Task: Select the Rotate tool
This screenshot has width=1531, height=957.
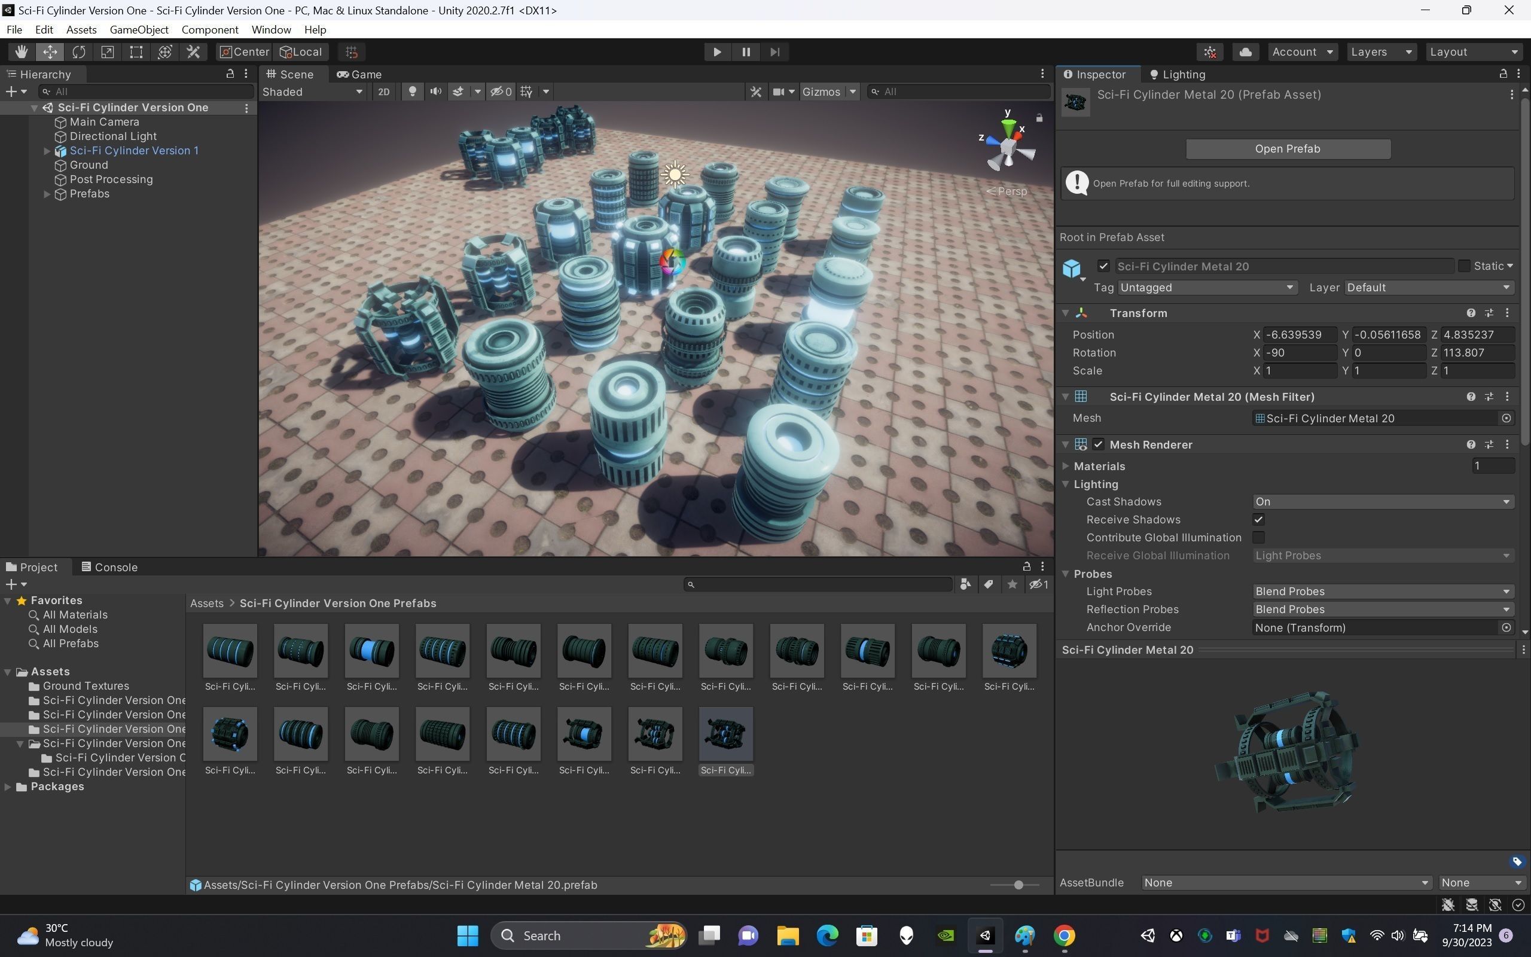Action: [78, 52]
